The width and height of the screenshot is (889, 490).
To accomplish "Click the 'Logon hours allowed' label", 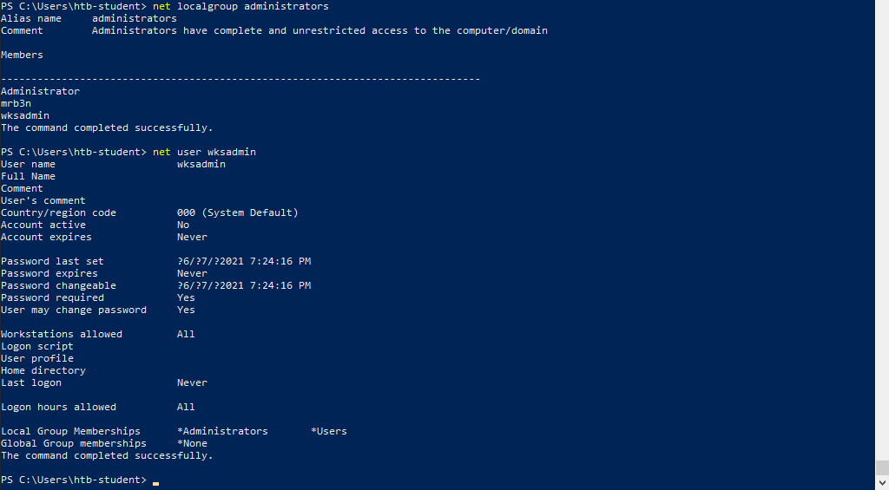I will (58, 407).
